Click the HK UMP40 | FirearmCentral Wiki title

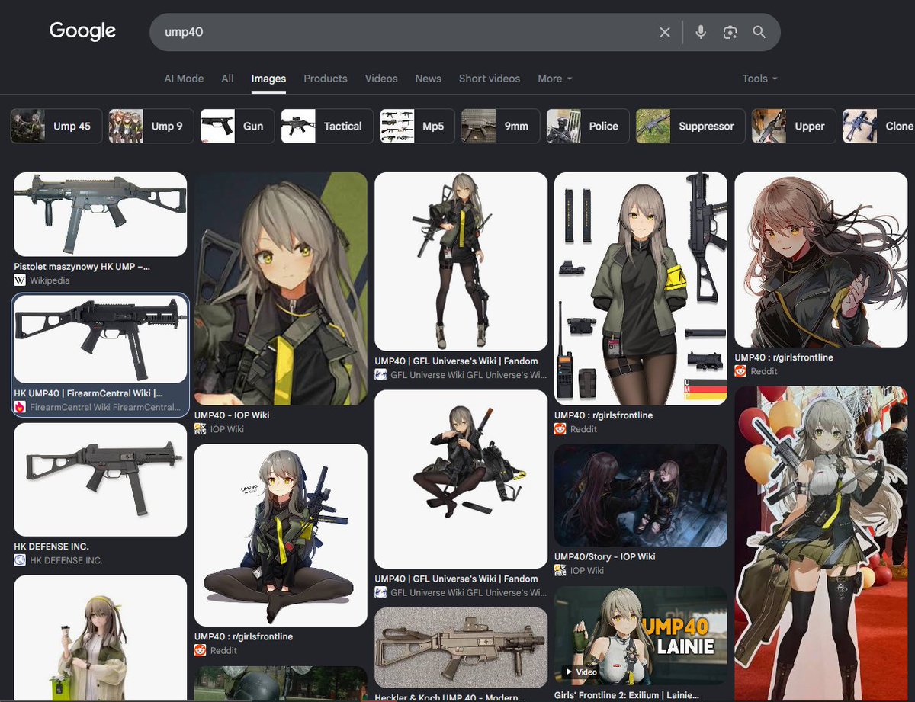(x=88, y=393)
